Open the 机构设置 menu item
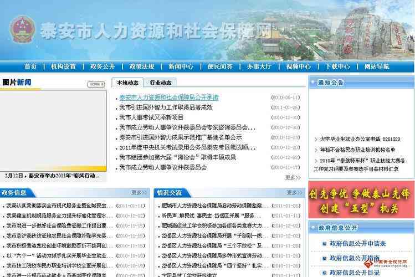This screenshot has width=415, height=277. pyautogui.click(x=64, y=66)
